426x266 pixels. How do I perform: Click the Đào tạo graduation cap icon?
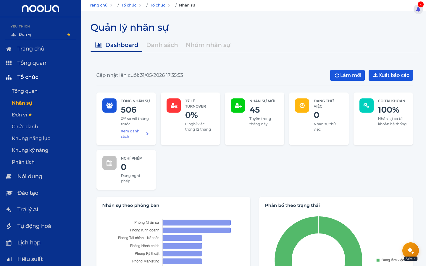click(9, 193)
